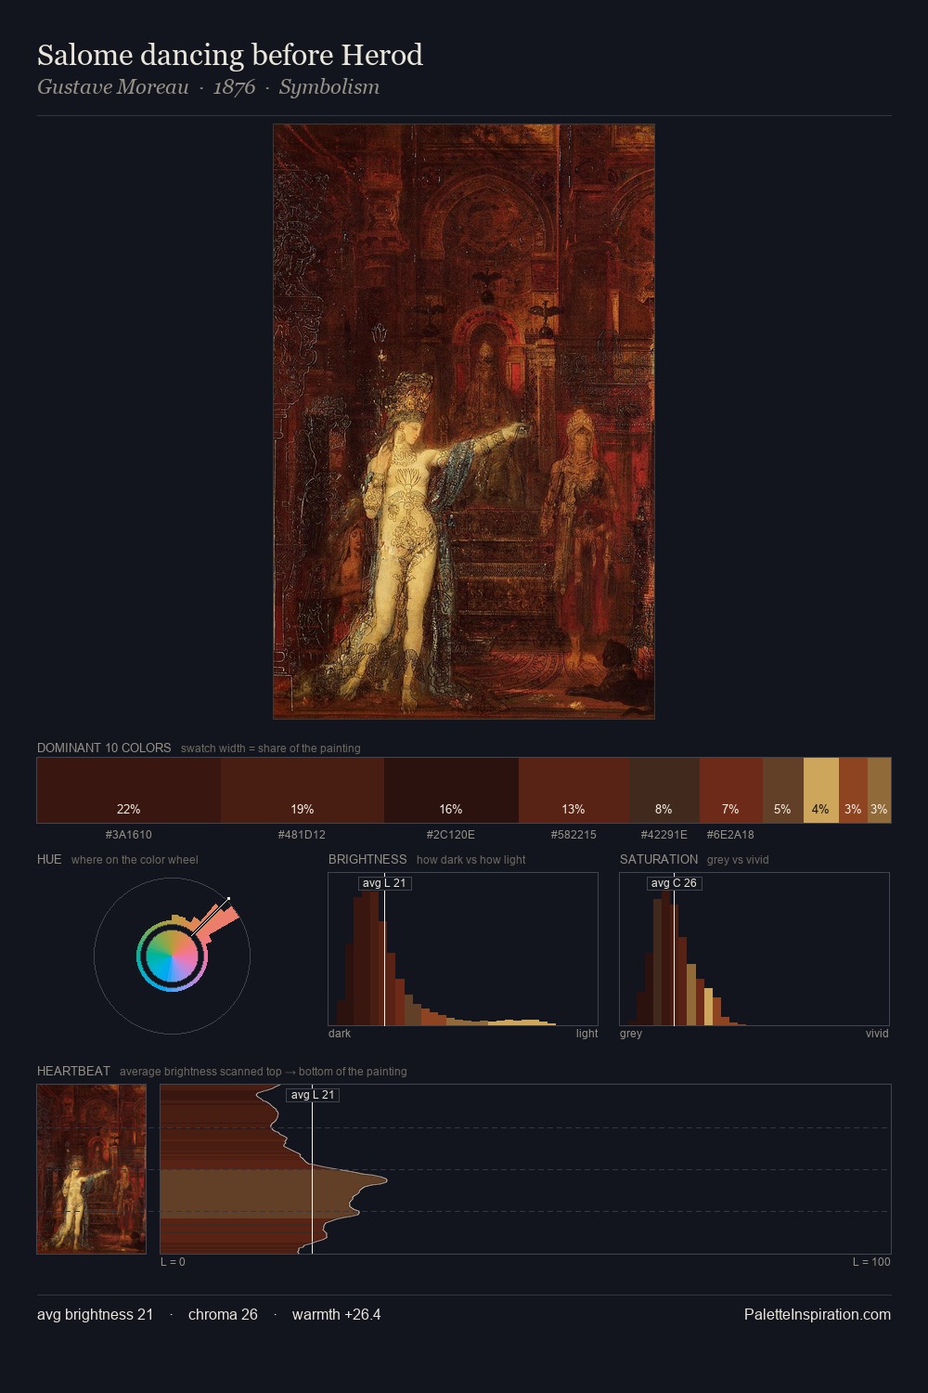Click the 'avg L 21' marker in Heartbeat chart

313,1095
